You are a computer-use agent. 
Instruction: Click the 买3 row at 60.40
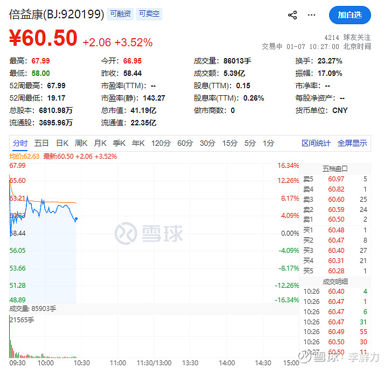pyautogui.click(x=335, y=251)
